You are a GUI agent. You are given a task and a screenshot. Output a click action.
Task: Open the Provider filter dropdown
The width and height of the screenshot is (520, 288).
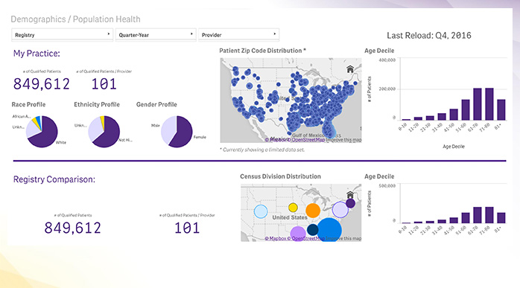[238, 34]
